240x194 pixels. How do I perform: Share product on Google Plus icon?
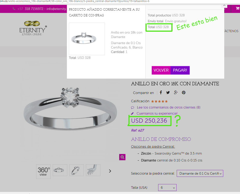point(176,93)
